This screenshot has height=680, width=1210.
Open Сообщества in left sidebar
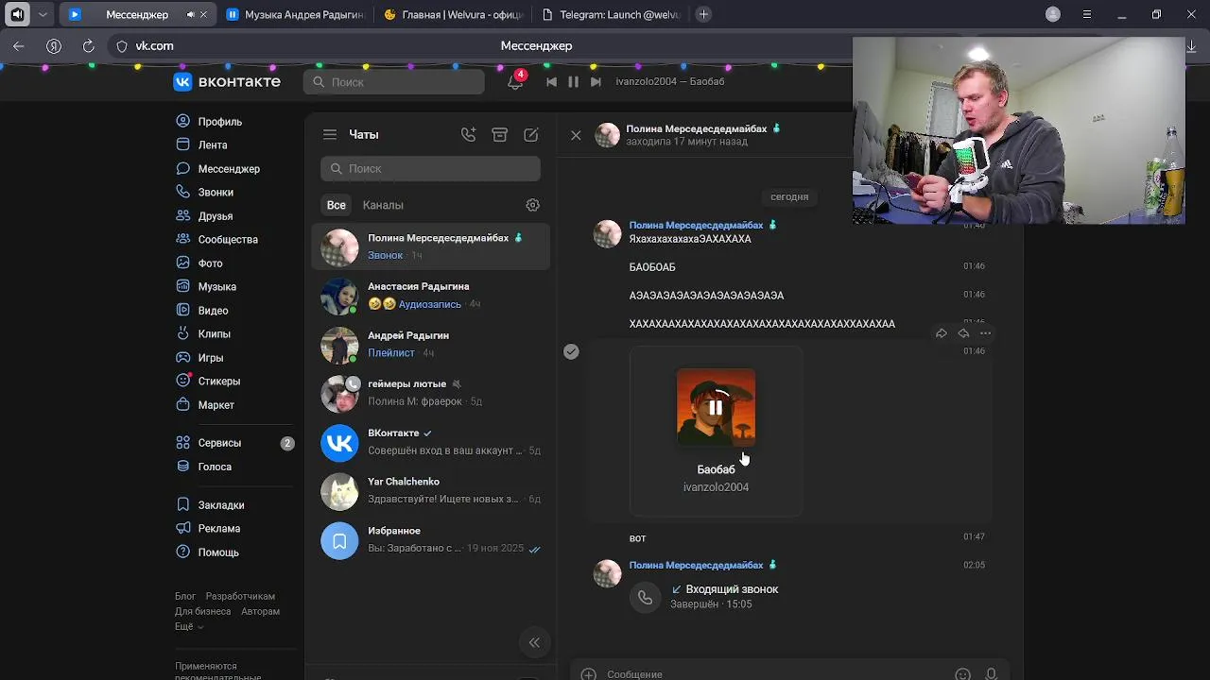coord(216,239)
